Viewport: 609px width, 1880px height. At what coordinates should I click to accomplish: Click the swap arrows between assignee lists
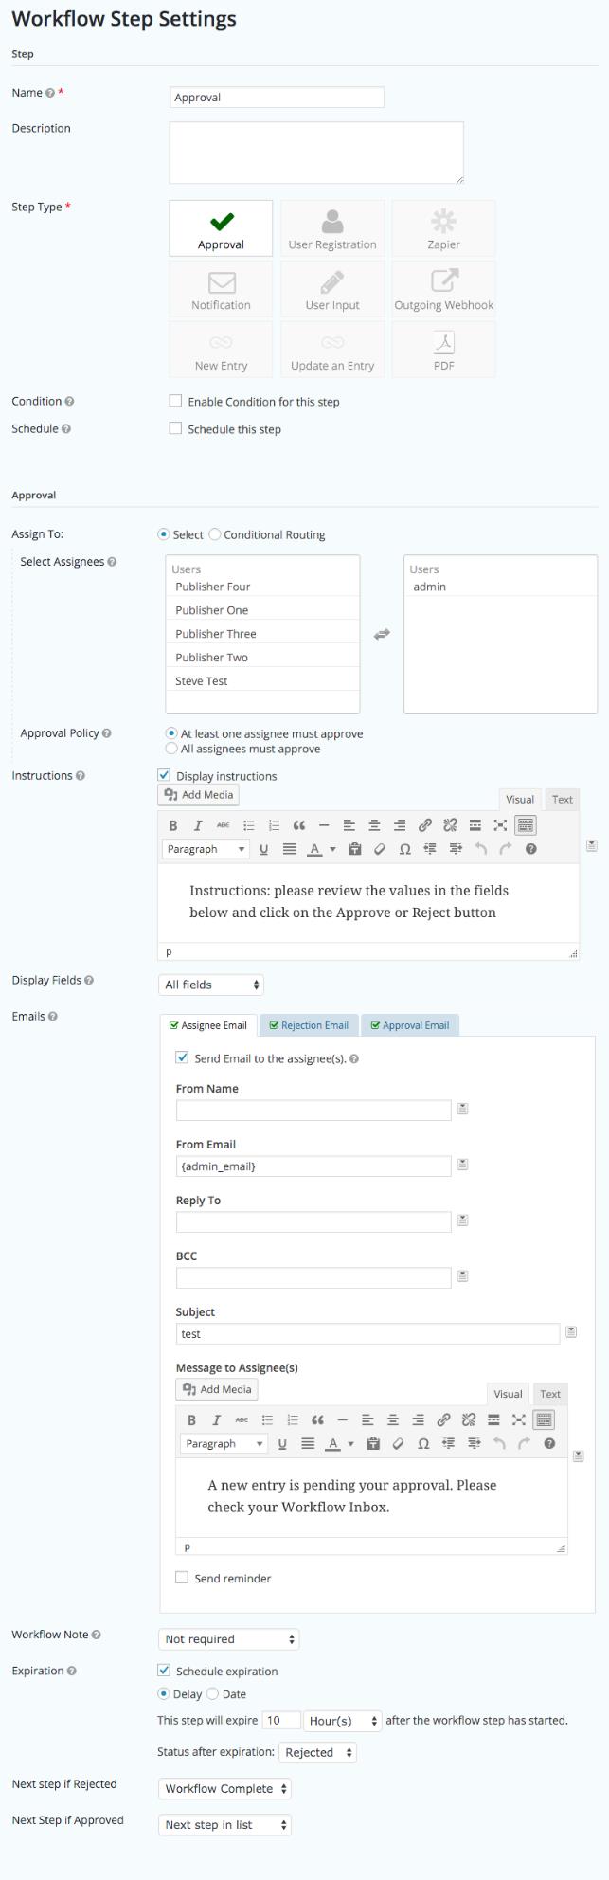(382, 634)
